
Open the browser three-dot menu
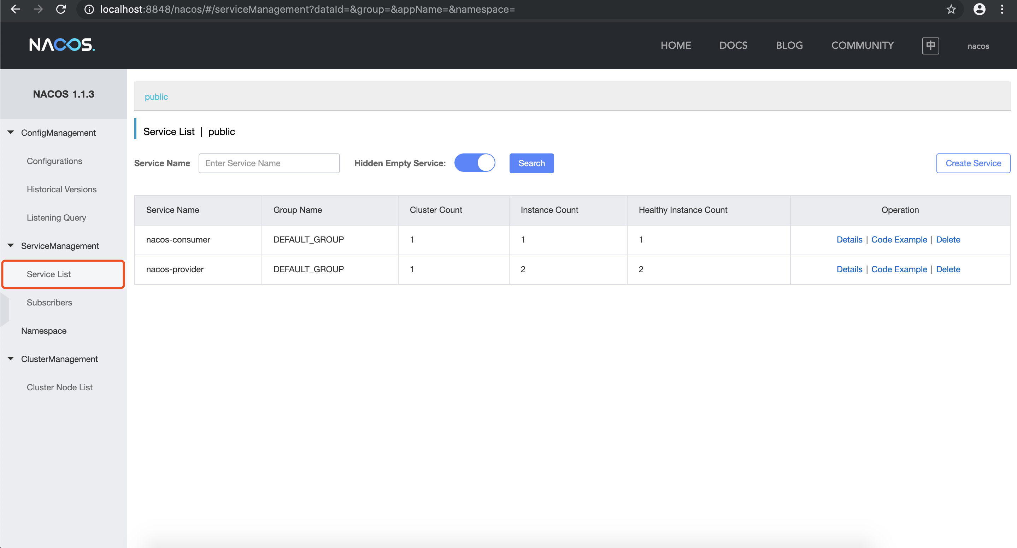[x=1002, y=9]
